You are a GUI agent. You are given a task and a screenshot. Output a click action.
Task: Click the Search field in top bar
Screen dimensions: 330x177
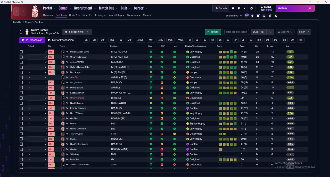pos(221,8)
